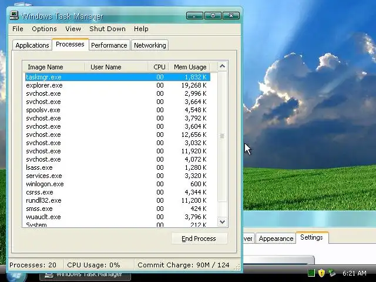Image resolution: width=376 pixels, height=282 pixels.
Task: Select Windows Task Manager taskbar button
Action: pyautogui.click(x=85, y=277)
